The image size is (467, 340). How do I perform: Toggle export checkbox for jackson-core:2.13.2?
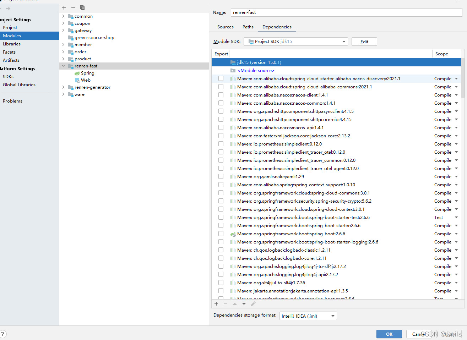point(221,136)
